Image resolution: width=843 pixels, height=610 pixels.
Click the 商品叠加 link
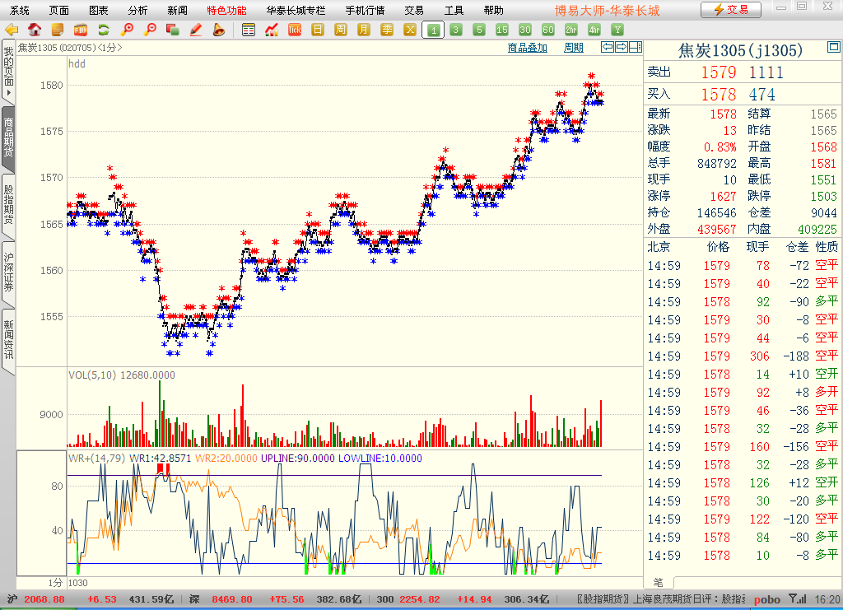coord(528,48)
